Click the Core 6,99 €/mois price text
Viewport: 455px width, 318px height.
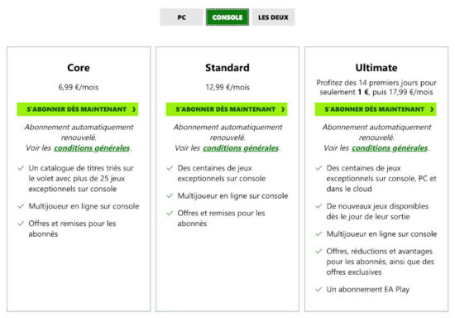[79, 87]
